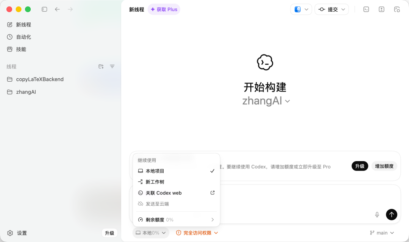Click the microphone dictation icon
Screen dimensions: 409x242
(x=377, y=215)
